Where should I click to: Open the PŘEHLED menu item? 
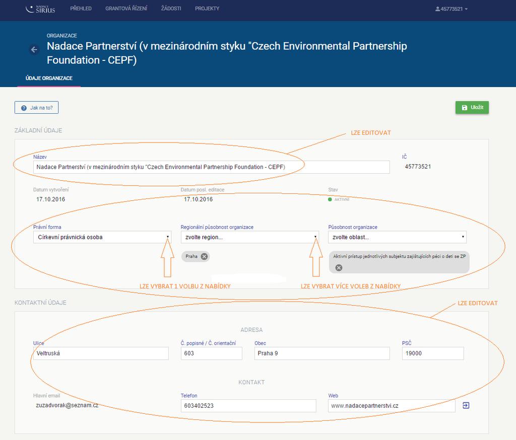pos(81,9)
